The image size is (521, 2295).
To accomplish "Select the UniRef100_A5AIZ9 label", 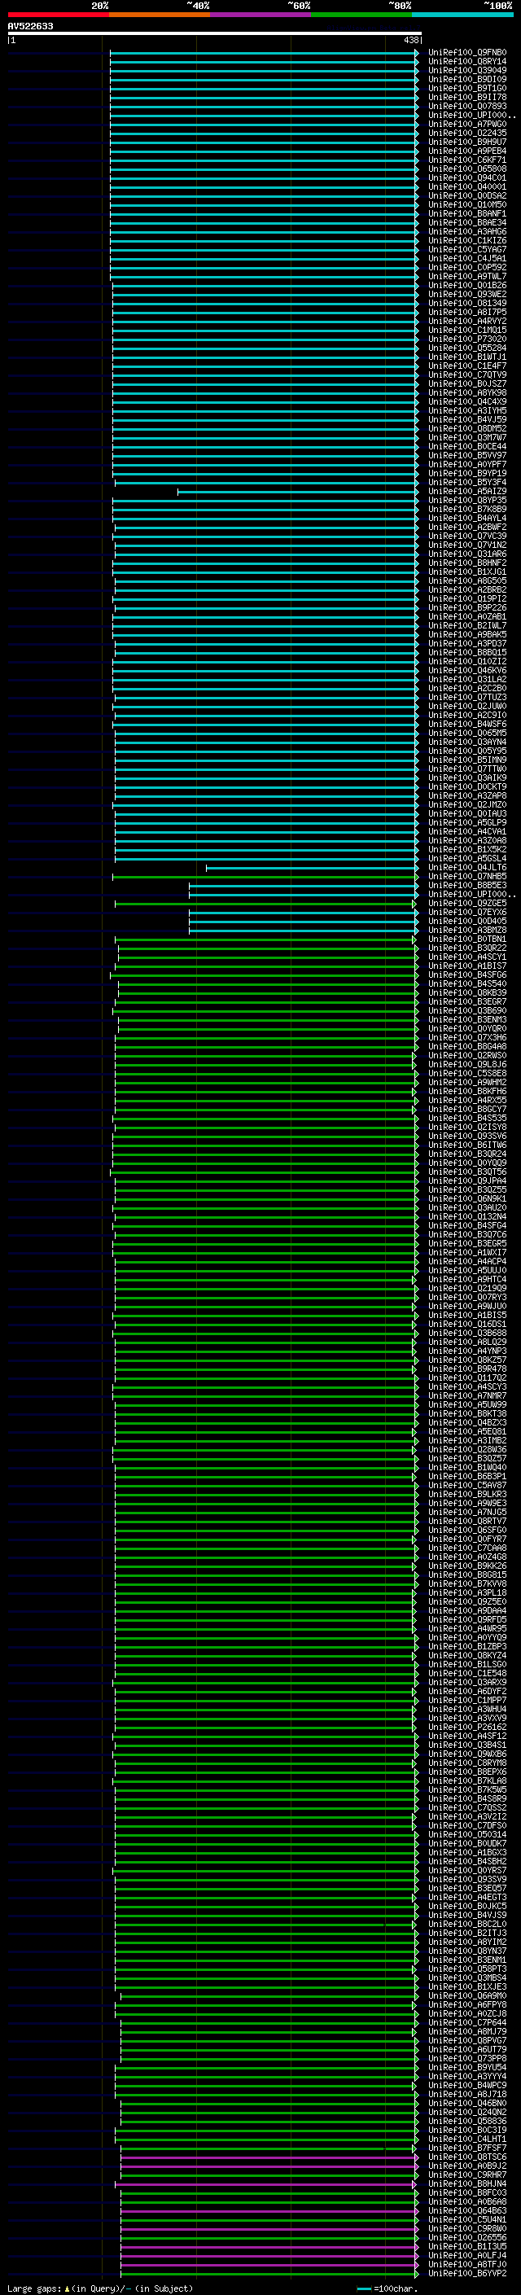I will pyautogui.click(x=466, y=492).
